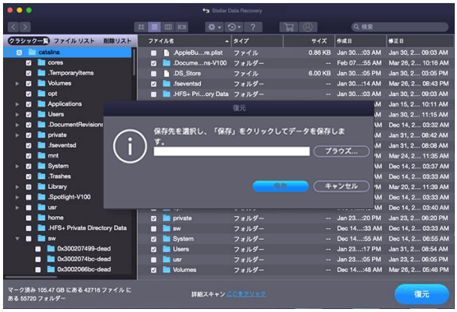Sort by サイズ column header
The width and height of the screenshot is (457, 312).
(x=308, y=41)
